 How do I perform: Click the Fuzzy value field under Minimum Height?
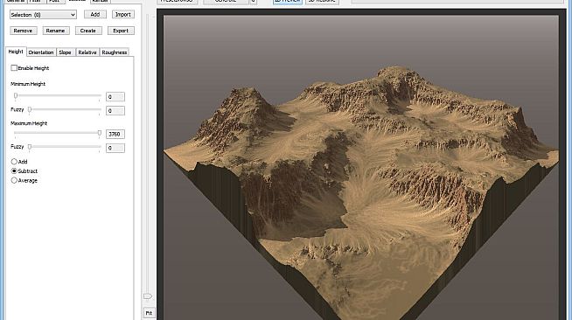[115, 110]
